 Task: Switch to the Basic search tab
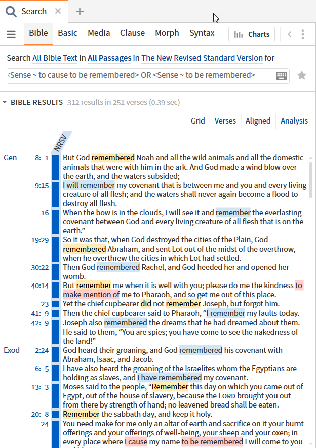67,33
